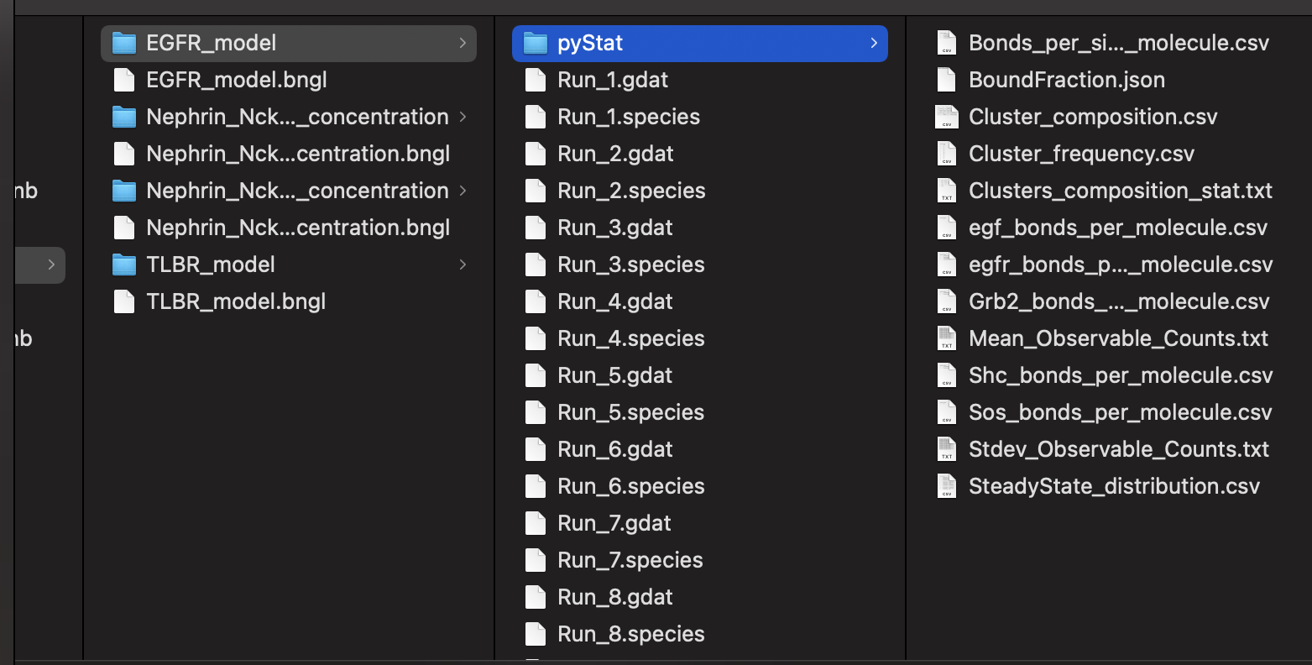The image size is (1312, 665).
Task: Click the Run_7.gdat file icon
Action: tap(536, 523)
